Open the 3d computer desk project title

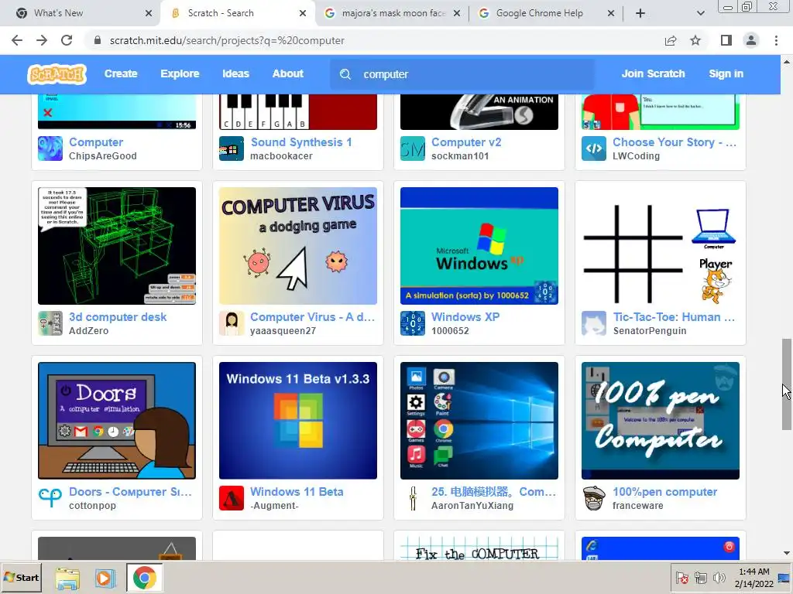pos(118,316)
